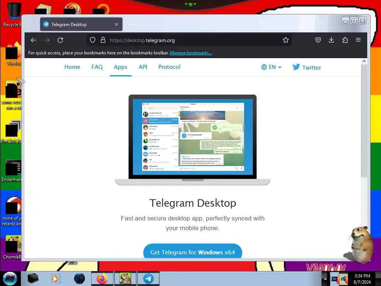This screenshot has height=286, width=381.
Task: Bookmark this page with the star icon
Action: tap(285, 40)
